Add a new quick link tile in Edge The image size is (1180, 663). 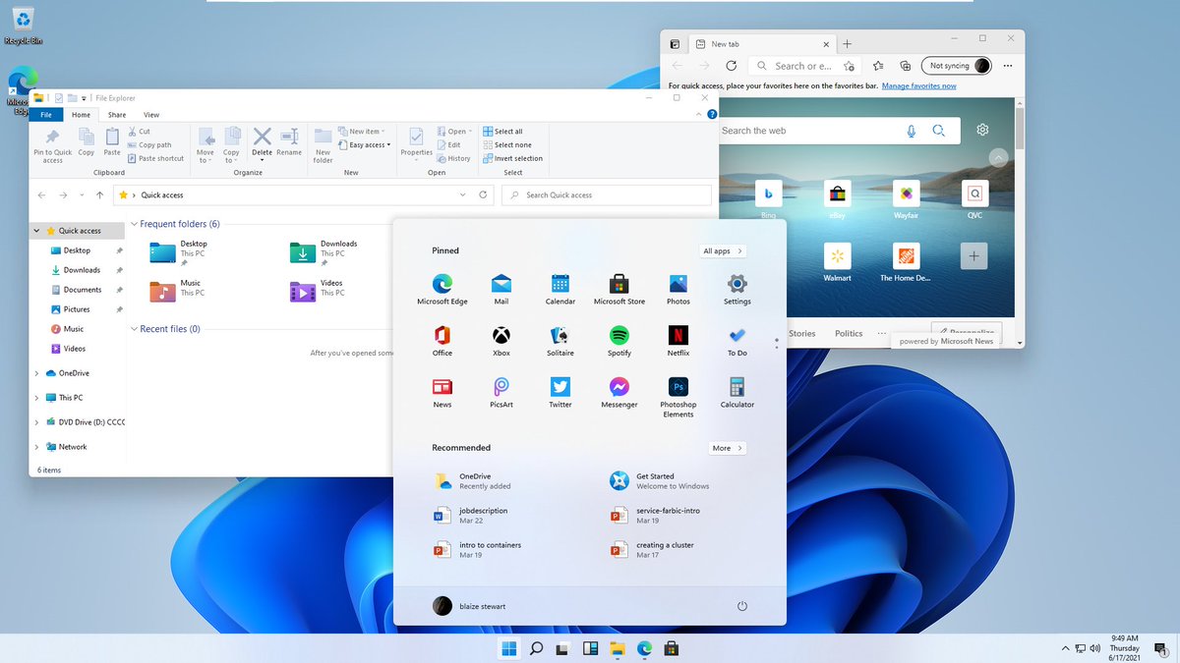[973, 256]
